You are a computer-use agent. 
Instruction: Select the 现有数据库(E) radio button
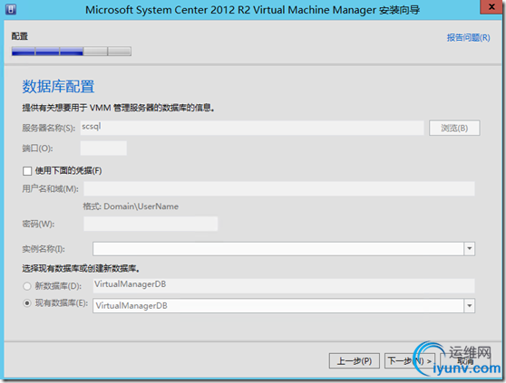[27, 303]
